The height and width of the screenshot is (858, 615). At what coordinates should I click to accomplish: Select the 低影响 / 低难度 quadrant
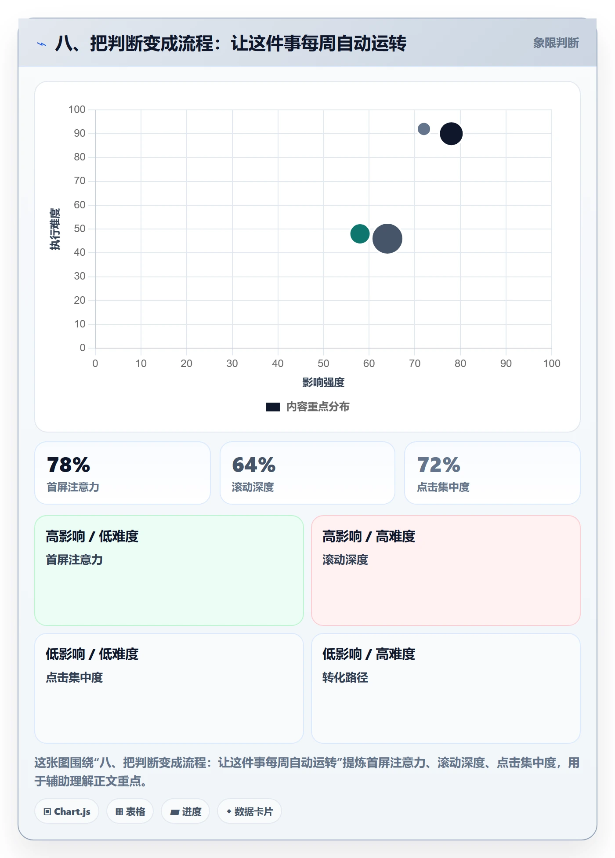point(169,688)
